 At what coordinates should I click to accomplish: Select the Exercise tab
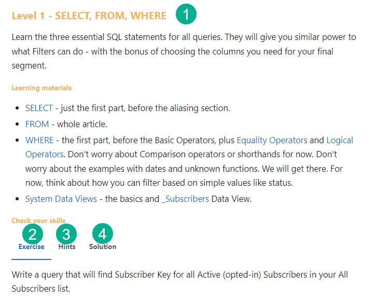pos(31,247)
